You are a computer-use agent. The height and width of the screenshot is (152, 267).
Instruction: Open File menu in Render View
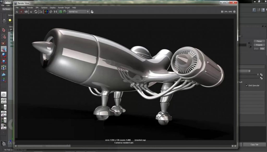[x=17, y=8]
